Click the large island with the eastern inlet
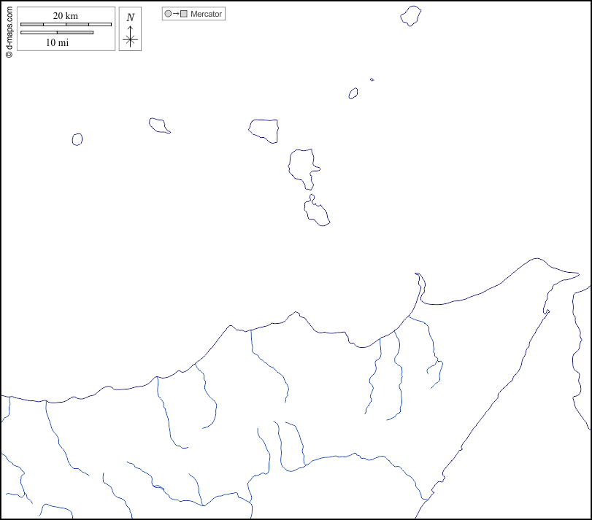 coord(301,166)
